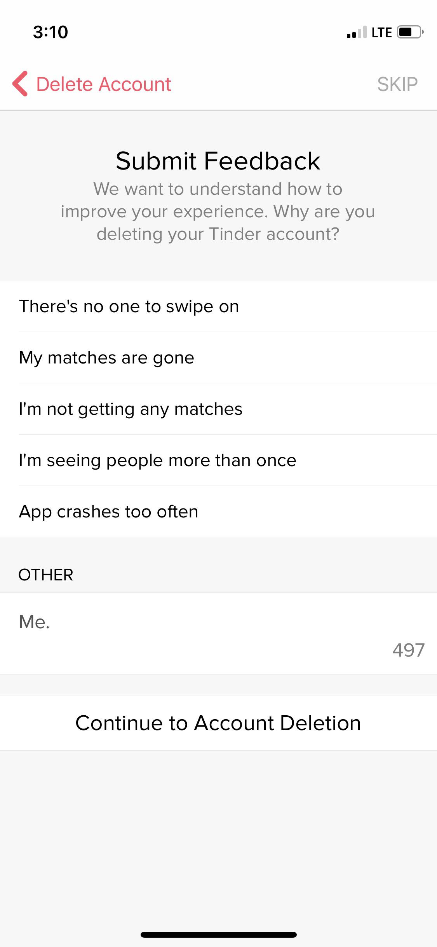Image resolution: width=437 pixels, height=947 pixels.
Task: Tap the Submit Feedback heading
Action: click(x=218, y=161)
